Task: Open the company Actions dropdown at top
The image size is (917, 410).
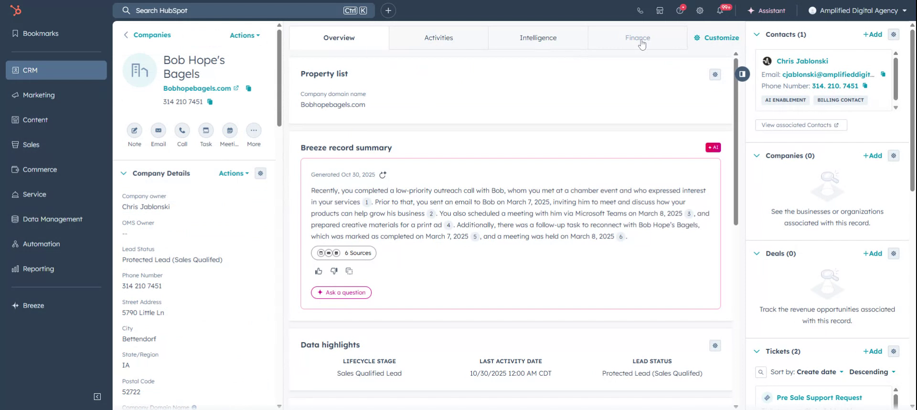Action: click(245, 35)
